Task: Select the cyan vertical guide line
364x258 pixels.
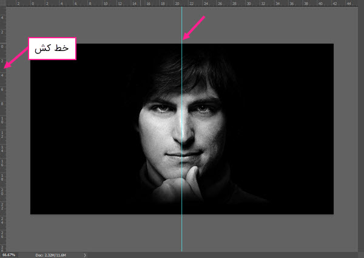Action: [182, 129]
